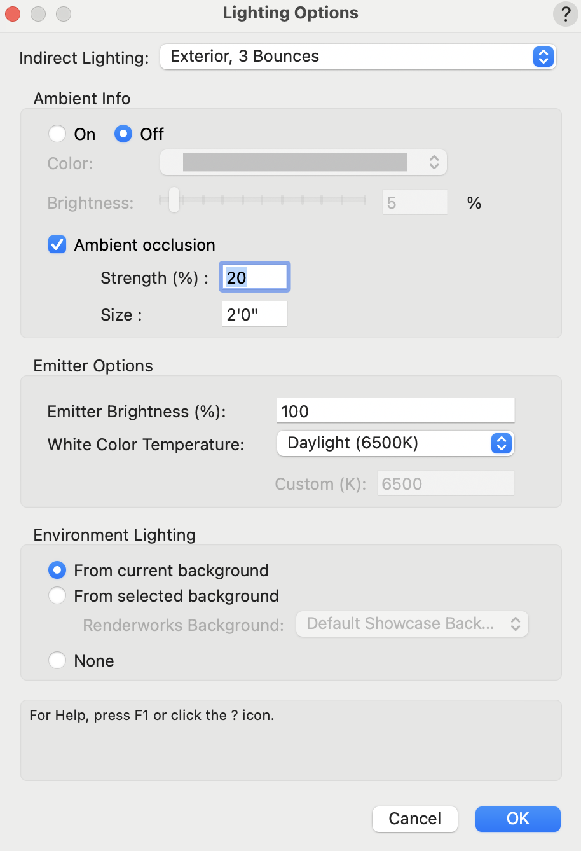Choose From selected background option

(x=57, y=596)
